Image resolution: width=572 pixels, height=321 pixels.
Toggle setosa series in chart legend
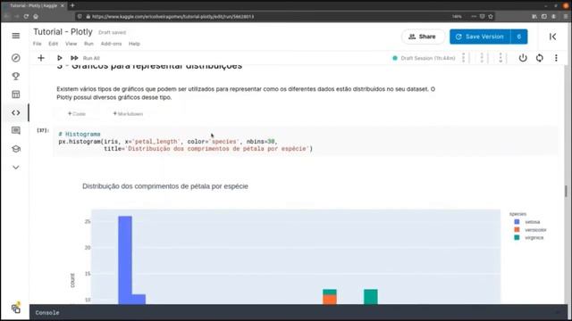tap(527, 222)
